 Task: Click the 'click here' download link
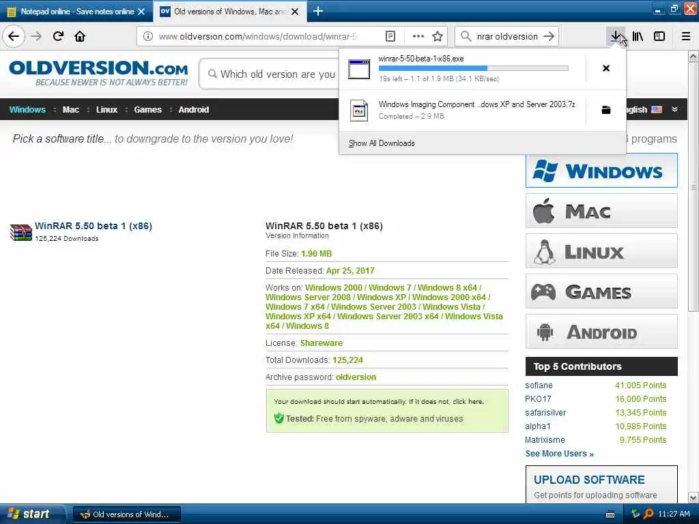click(x=468, y=401)
